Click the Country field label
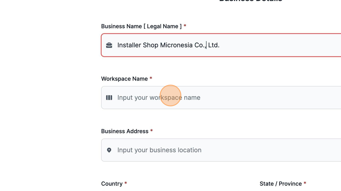 pos(112,184)
